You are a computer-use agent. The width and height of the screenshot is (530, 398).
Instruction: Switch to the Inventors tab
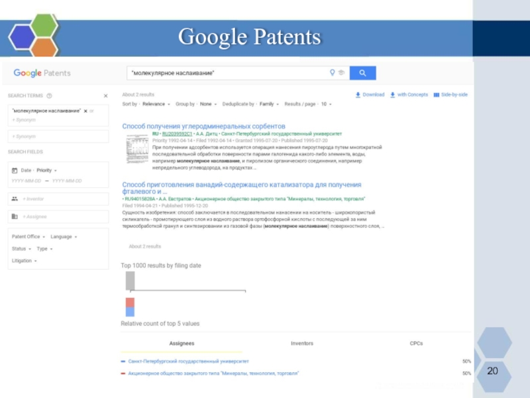click(302, 344)
